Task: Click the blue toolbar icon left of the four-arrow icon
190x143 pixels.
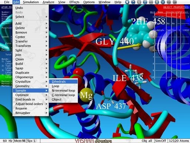Action: tap(157, 2)
